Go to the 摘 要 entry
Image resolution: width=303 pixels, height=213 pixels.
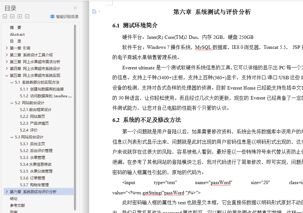16,27
